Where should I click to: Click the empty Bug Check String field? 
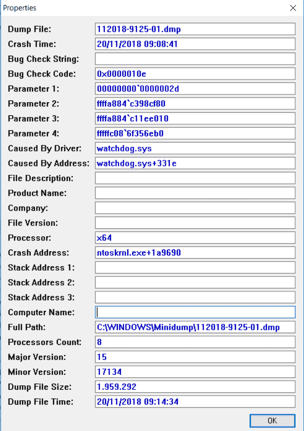(x=195, y=59)
